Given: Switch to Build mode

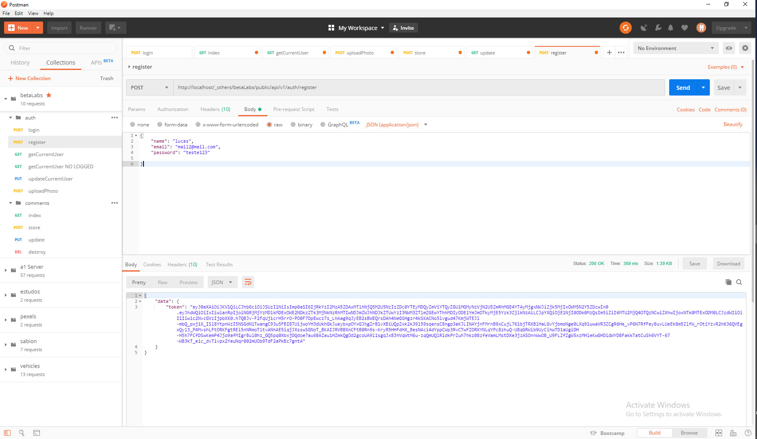Looking at the screenshot, I should [x=655, y=433].
